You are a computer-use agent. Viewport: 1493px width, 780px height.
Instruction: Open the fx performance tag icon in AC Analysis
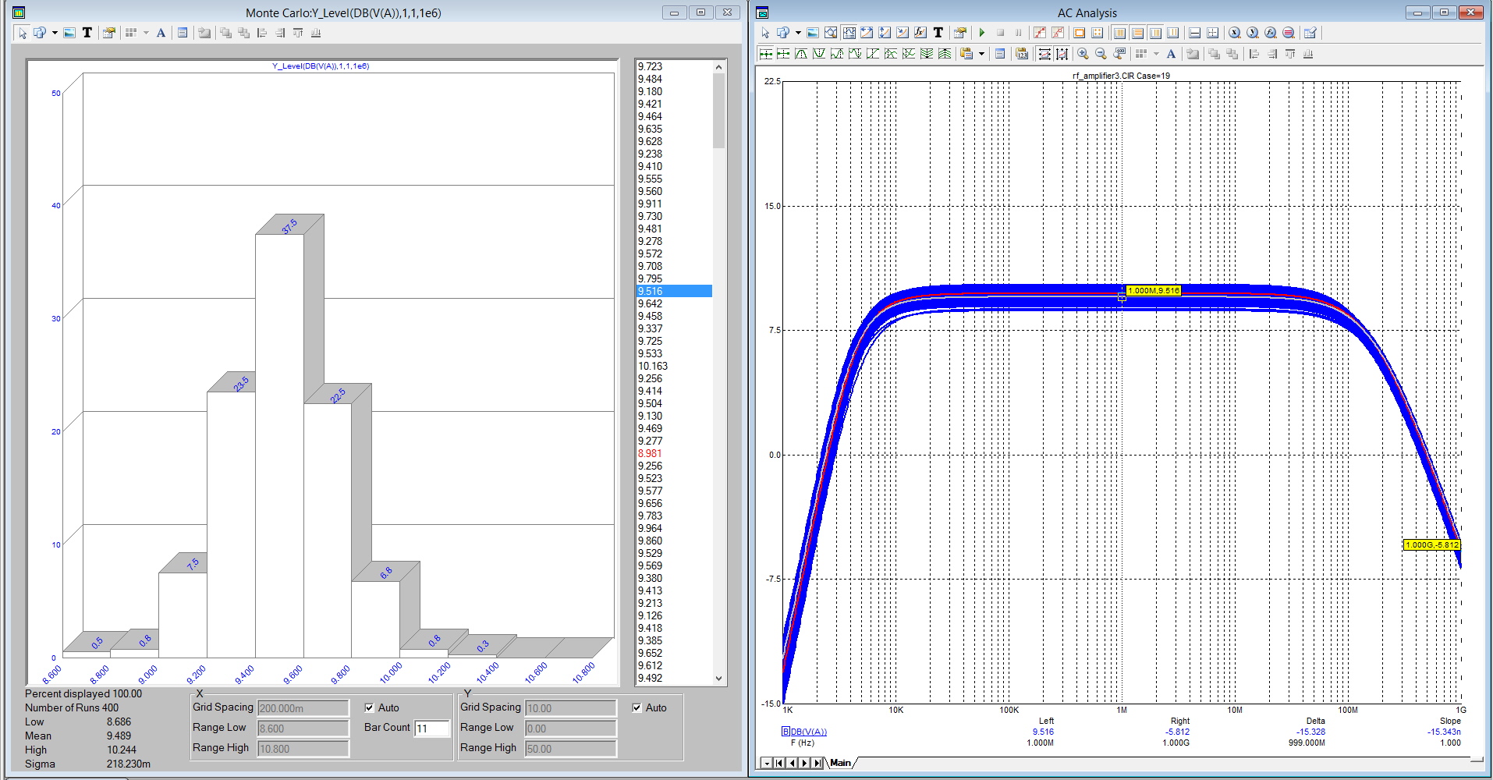coord(920,33)
